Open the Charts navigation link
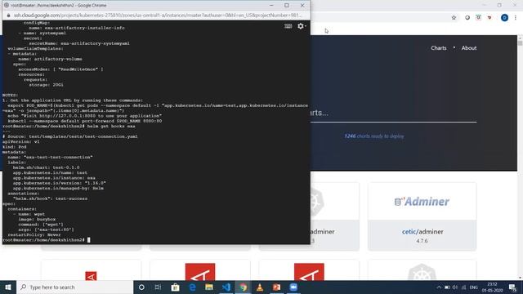 (x=438, y=48)
